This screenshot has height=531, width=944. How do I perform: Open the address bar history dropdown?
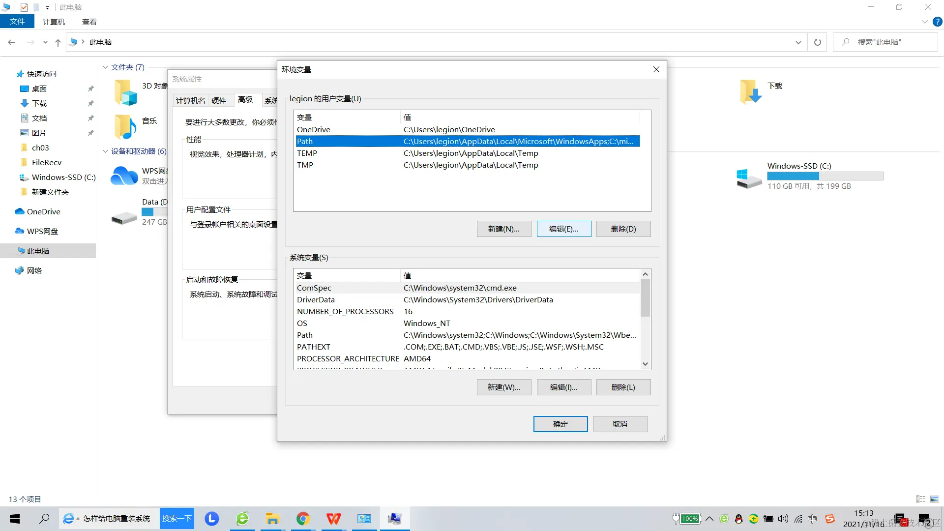tap(798, 43)
